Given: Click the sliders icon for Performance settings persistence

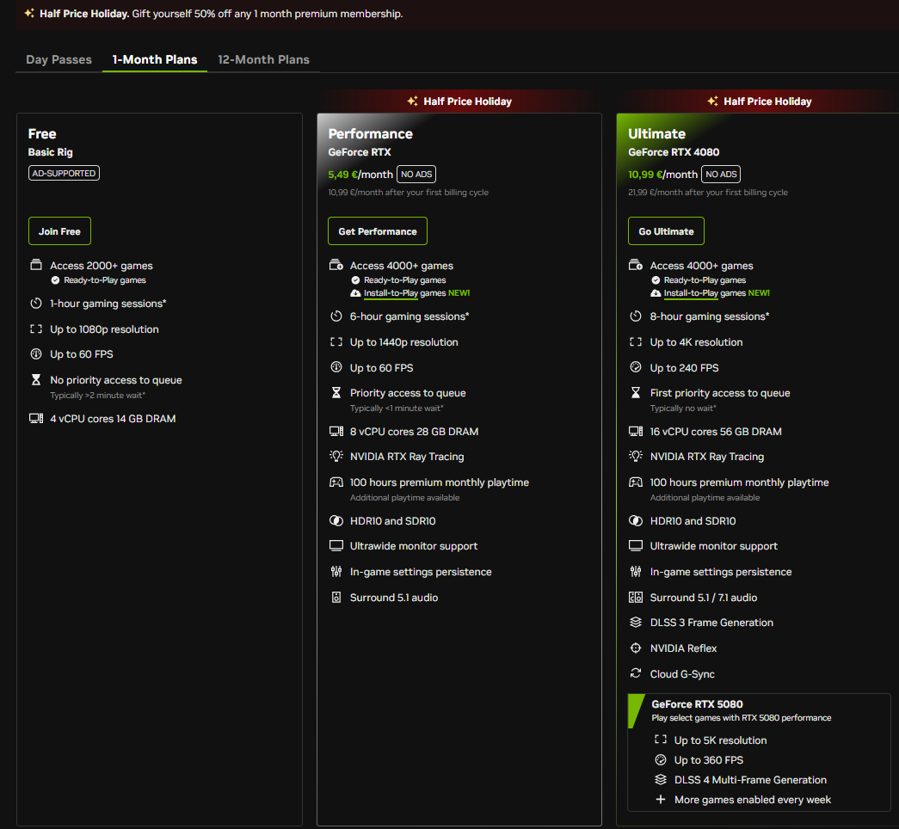Looking at the screenshot, I should click(336, 572).
